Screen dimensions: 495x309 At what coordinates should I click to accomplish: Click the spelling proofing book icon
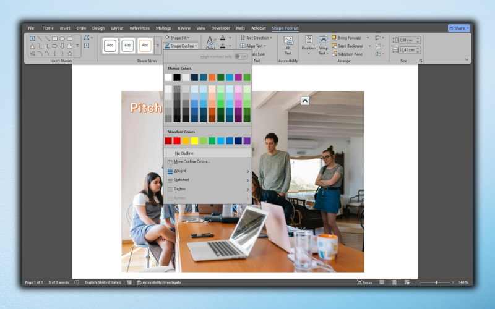click(x=77, y=282)
